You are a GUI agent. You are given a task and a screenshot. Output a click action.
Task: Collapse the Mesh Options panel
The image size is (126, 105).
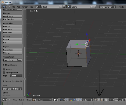click(4, 65)
